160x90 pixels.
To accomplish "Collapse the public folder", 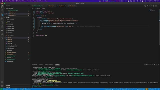I will pos(8,21).
